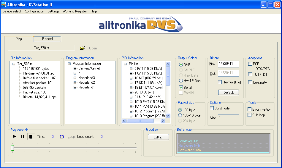Click 'Playtime: +/- 60.01sec' line
The image size is (282, 168).
point(39,73)
